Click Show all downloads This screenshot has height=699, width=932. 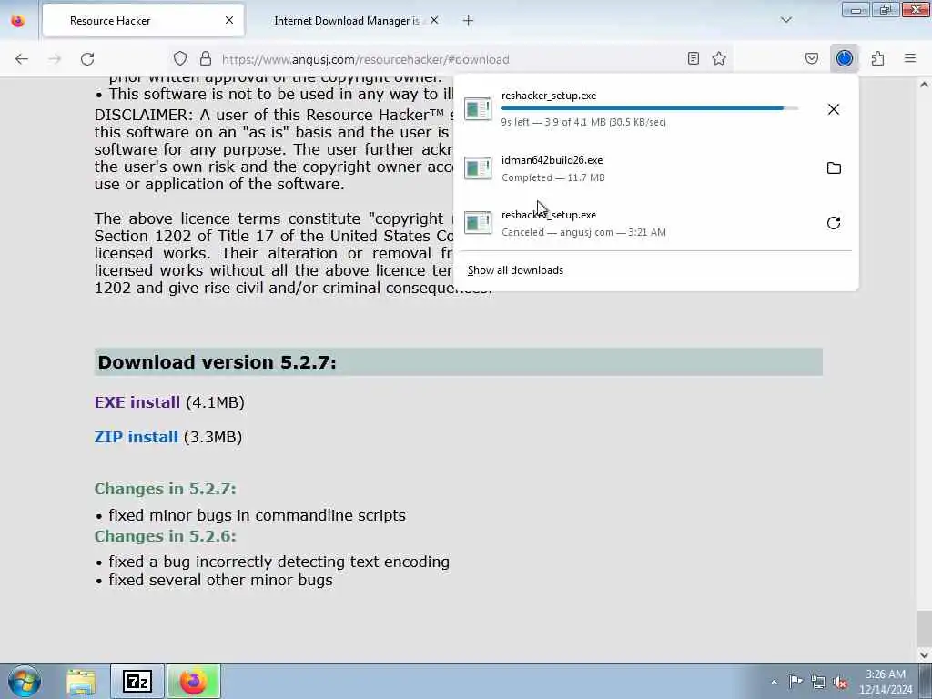pyautogui.click(x=515, y=270)
